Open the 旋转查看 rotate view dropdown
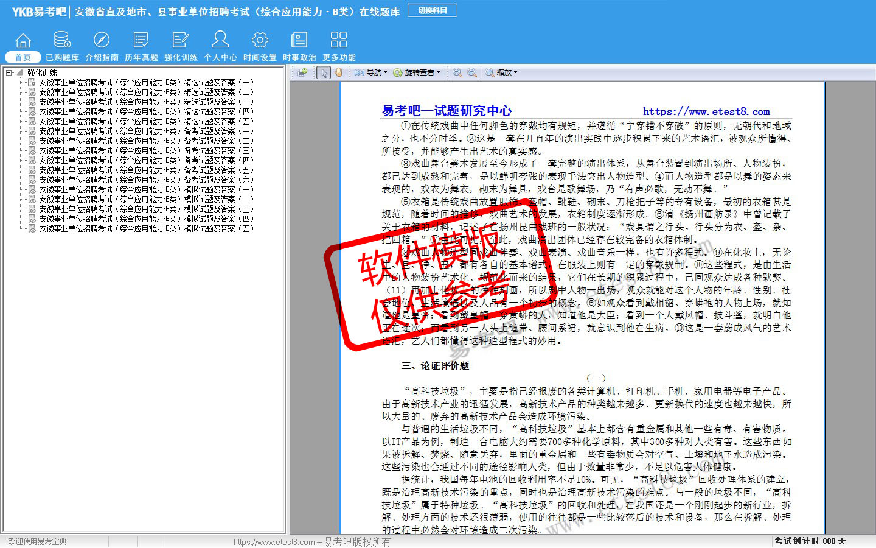 click(x=417, y=72)
